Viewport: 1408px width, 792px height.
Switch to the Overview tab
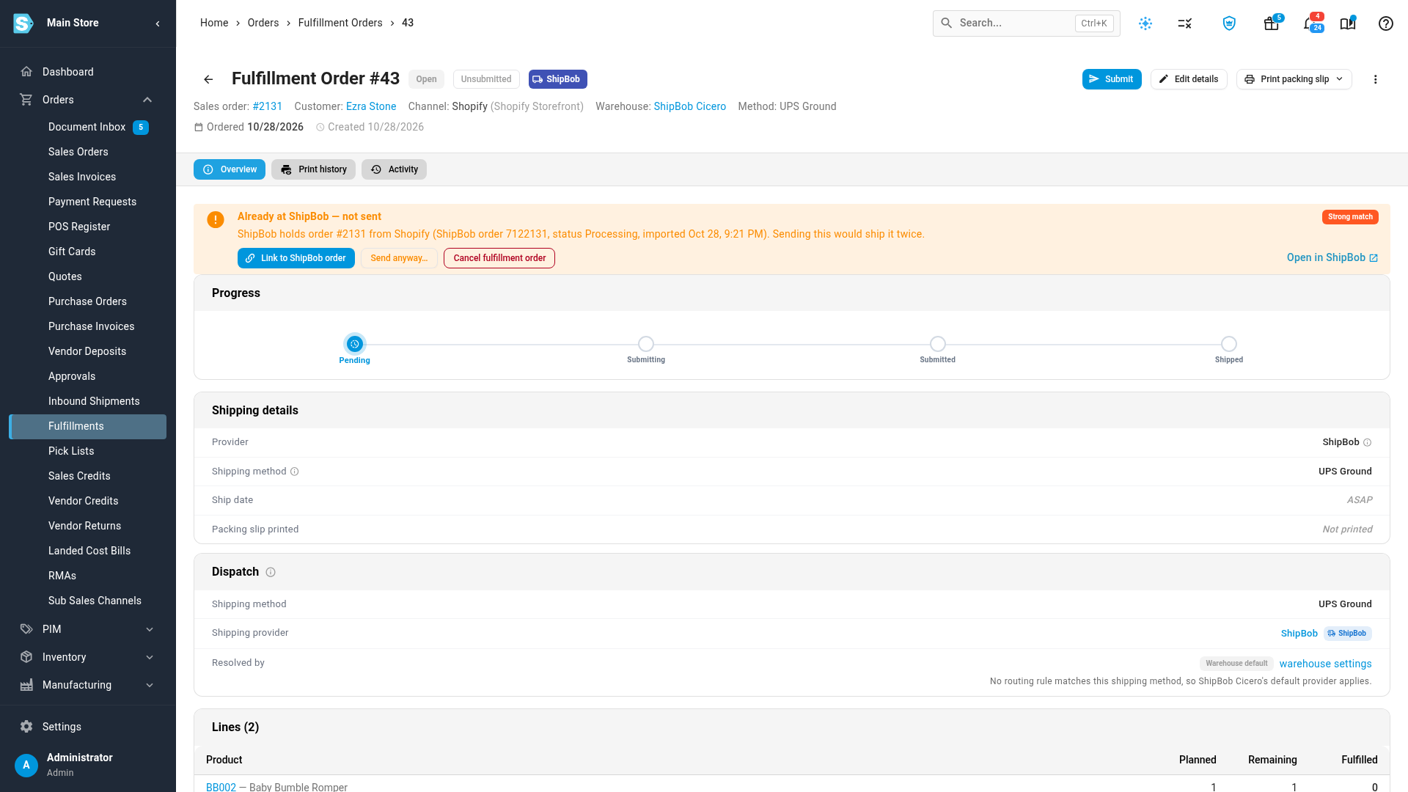(230, 169)
